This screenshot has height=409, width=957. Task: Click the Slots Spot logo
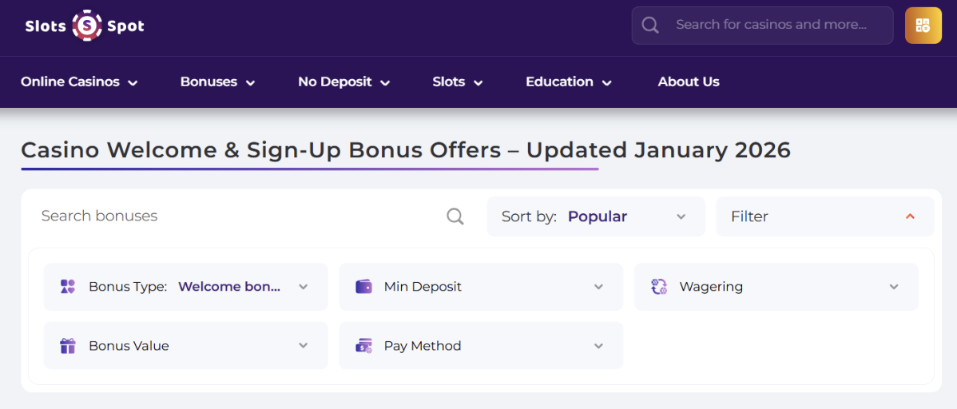tap(85, 26)
